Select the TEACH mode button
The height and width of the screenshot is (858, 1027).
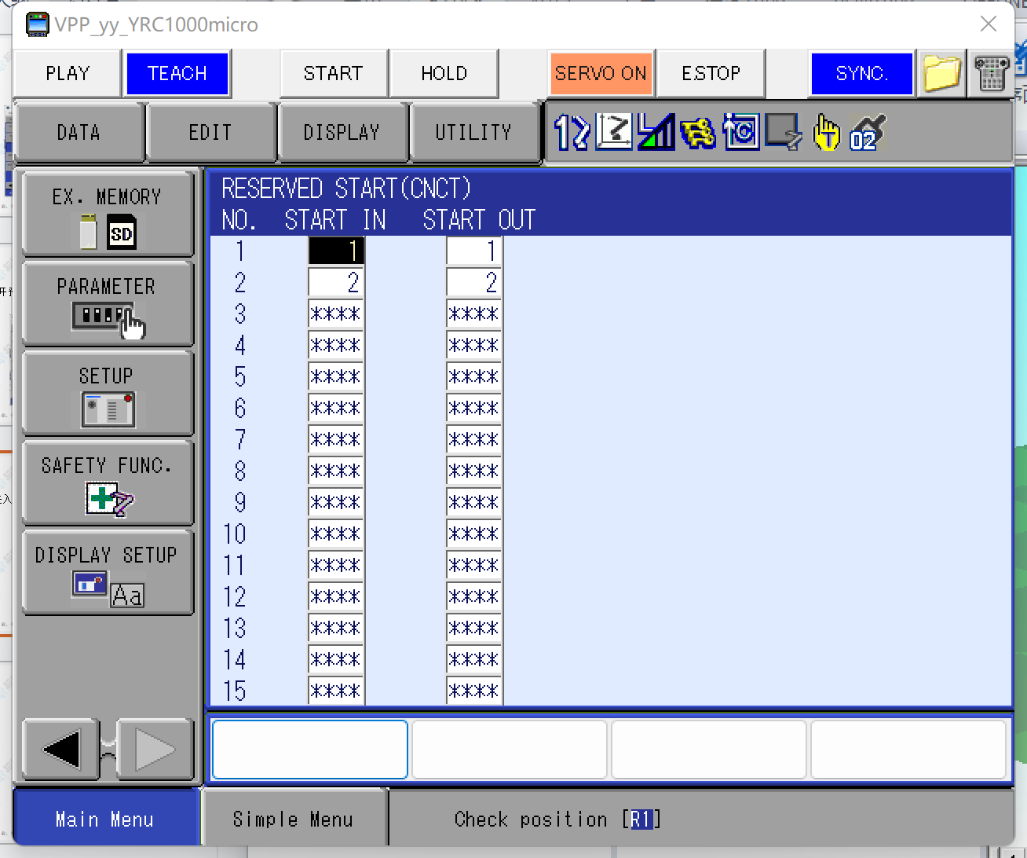177,73
